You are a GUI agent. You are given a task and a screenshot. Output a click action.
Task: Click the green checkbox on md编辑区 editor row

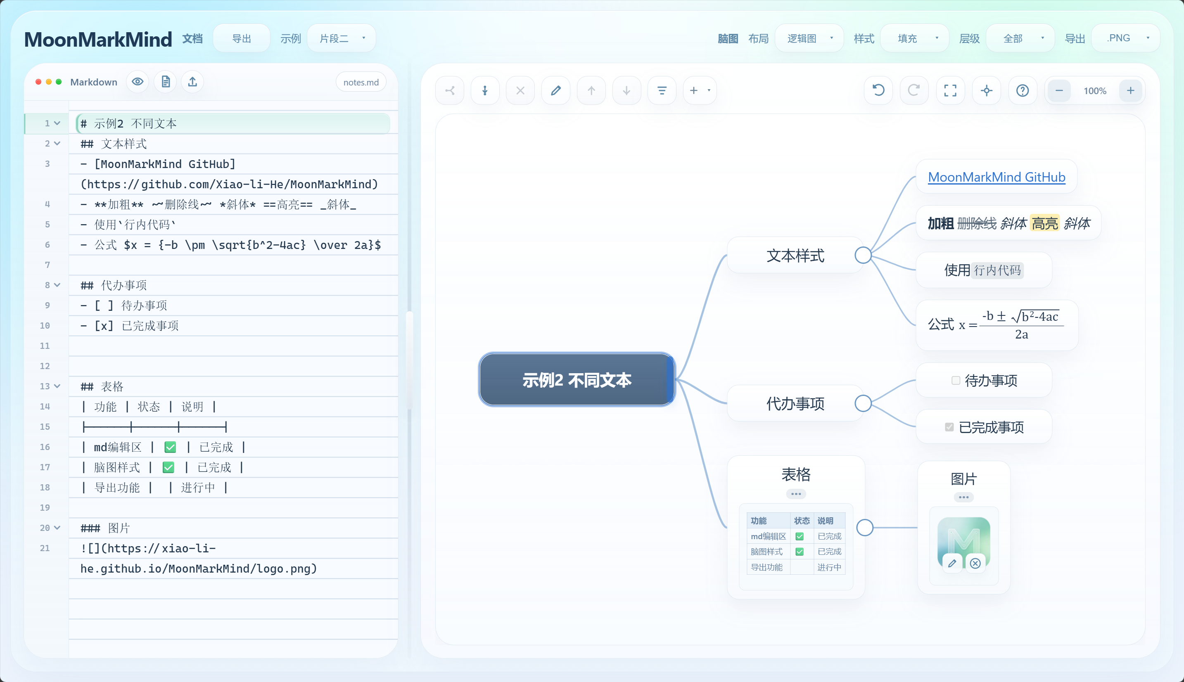tap(170, 448)
